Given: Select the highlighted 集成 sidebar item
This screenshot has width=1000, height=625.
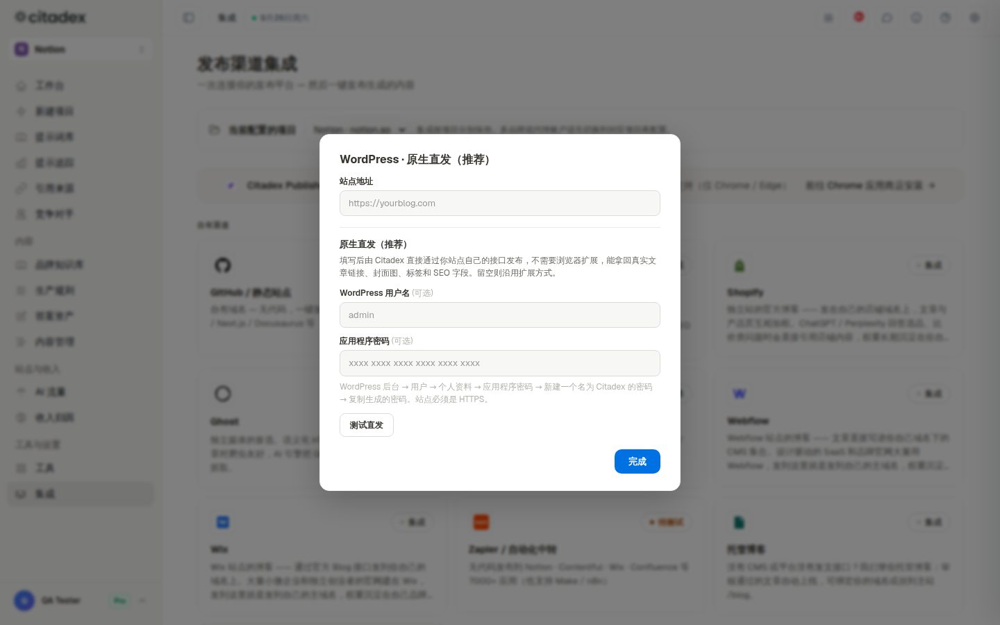Looking at the screenshot, I should click(81, 494).
